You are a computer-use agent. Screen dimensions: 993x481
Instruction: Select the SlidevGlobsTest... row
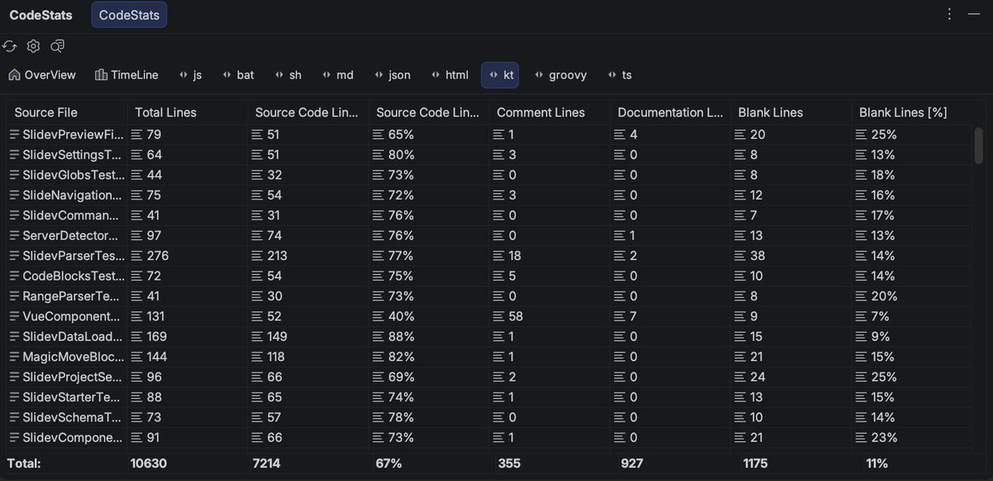pos(490,175)
